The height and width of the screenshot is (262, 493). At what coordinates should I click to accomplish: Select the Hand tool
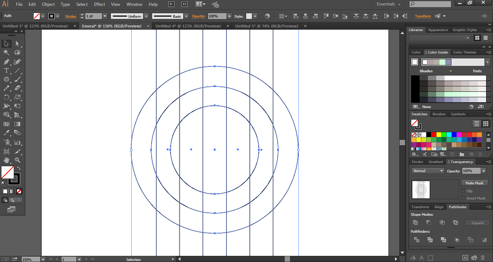pos(7,160)
